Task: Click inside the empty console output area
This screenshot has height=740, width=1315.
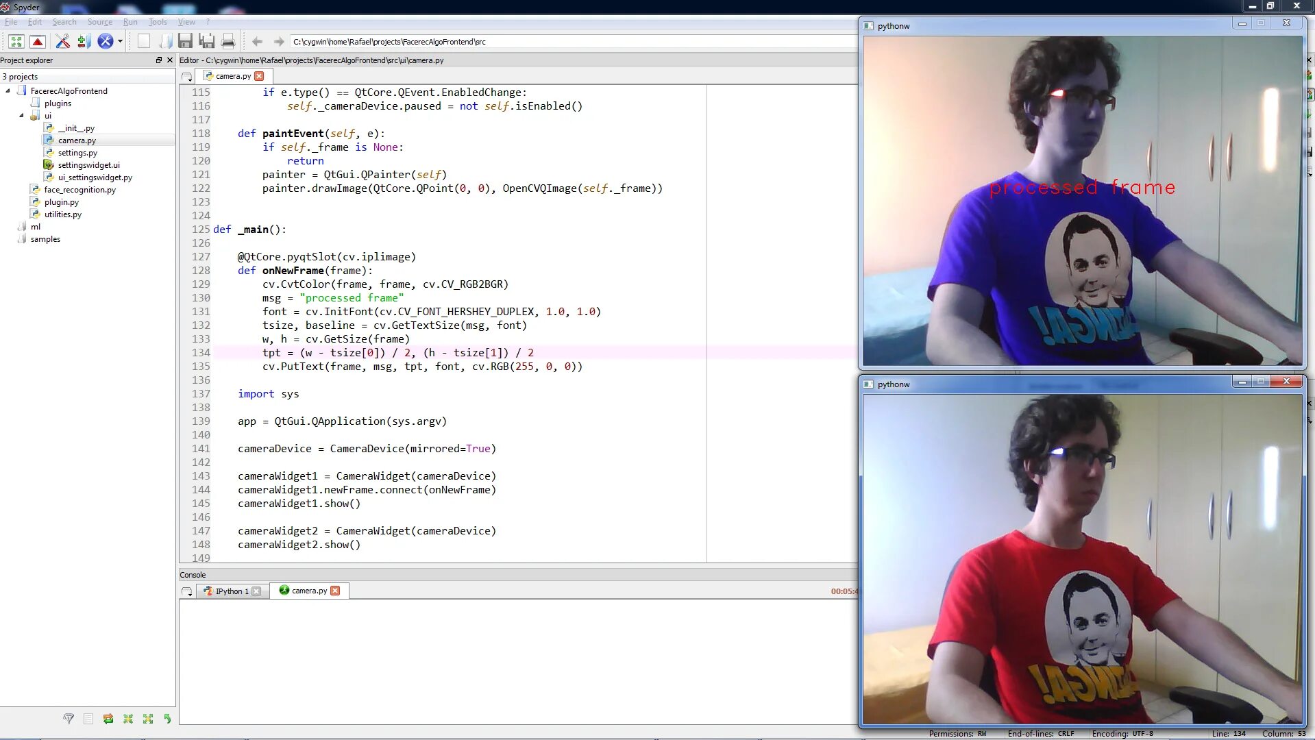Action: click(518, 661)
